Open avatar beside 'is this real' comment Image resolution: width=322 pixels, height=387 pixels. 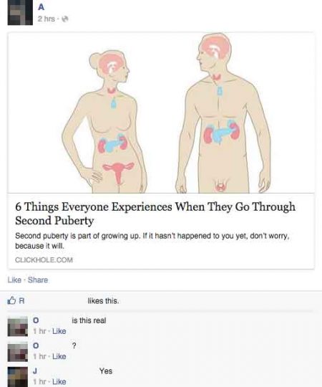(x=17, y=326)
